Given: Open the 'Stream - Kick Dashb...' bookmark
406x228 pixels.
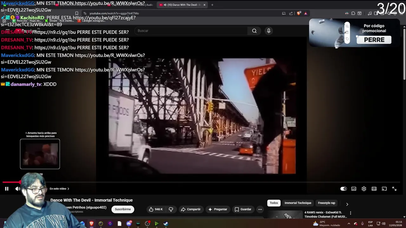Looking at the screenshot, I should pyautogui.click(x=59, y=21).
